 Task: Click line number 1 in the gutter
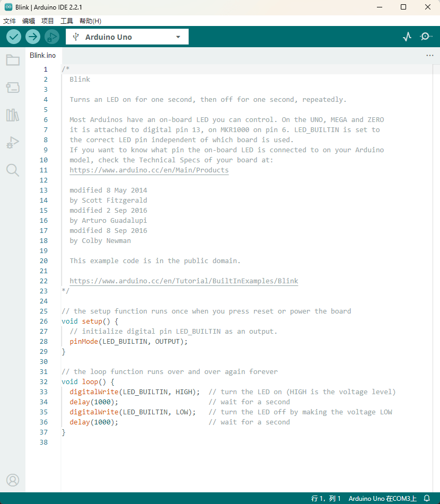coord(46,69)
